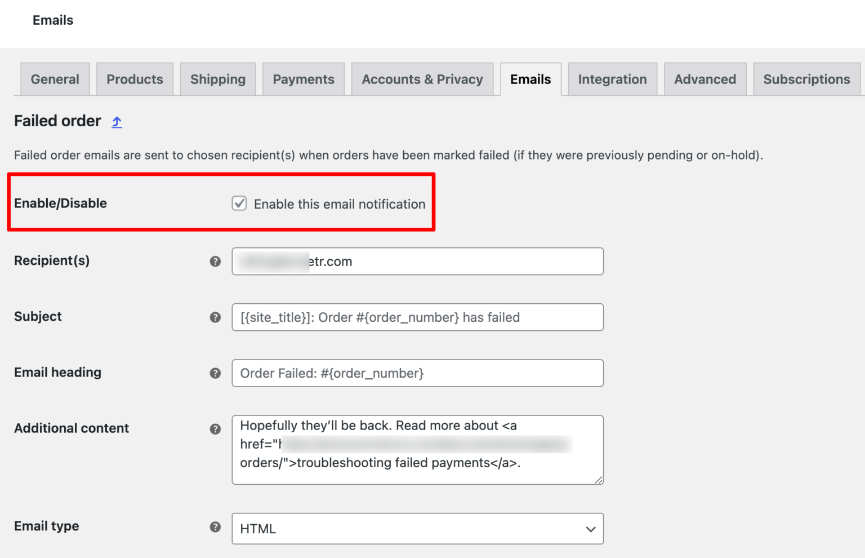Edit the order failed Subject field

[x=417, y=317]
